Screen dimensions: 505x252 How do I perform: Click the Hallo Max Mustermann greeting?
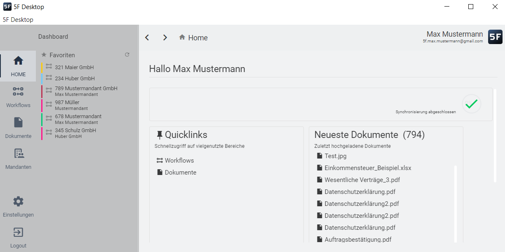pos(197,69)
